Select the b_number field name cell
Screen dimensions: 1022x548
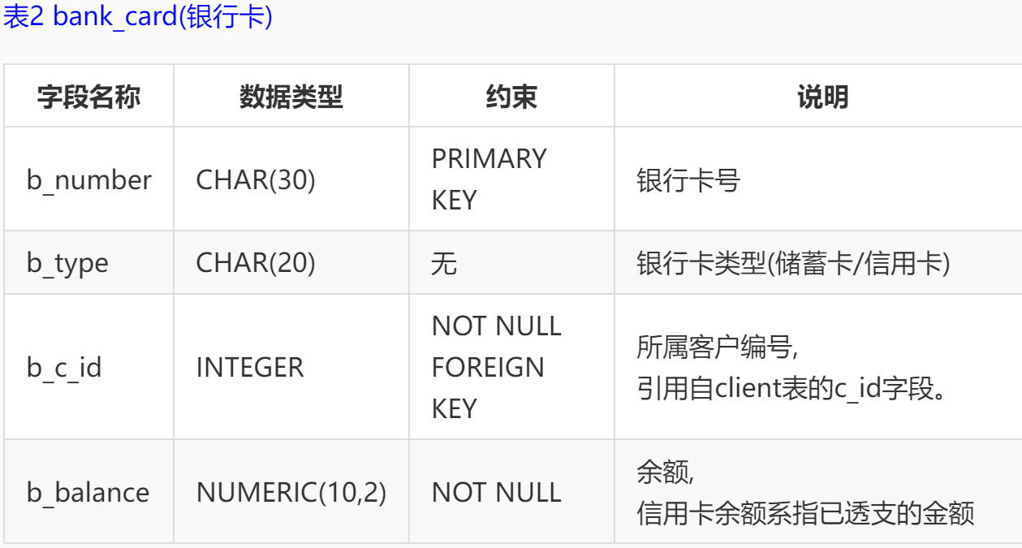[88, 179]
